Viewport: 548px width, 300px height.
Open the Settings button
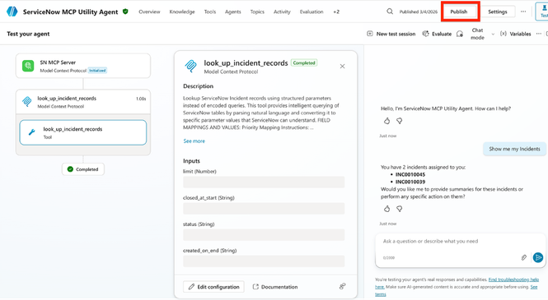[498, 12]
